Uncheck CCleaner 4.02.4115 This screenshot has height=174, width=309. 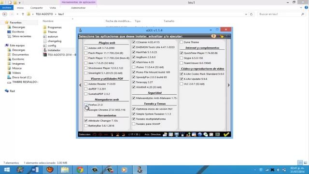point(134,42)
